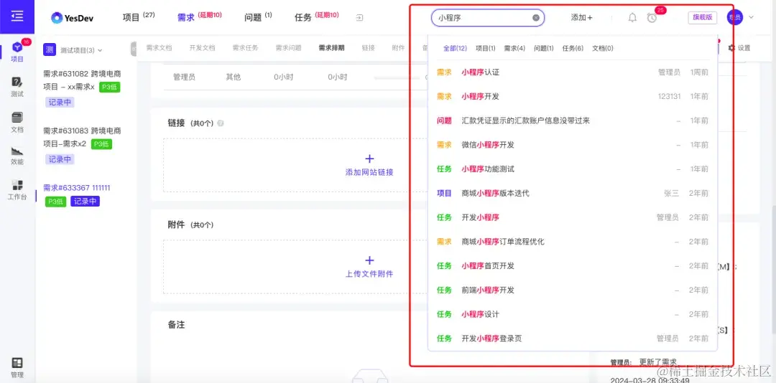The image size is (776, 383).
Task: Clear the search box text
Action: click(535, 18)
